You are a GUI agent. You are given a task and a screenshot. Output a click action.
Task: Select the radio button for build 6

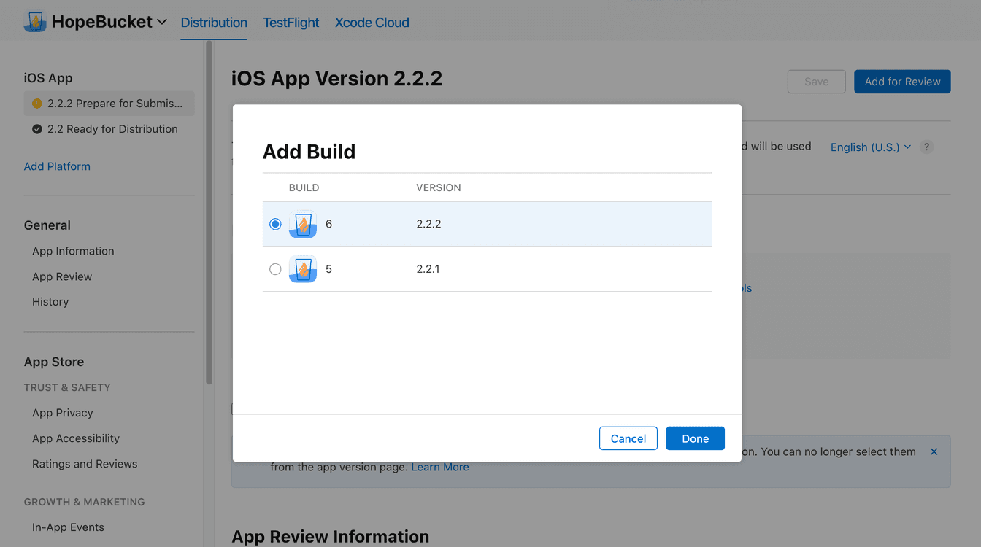[x=275, y=224]
